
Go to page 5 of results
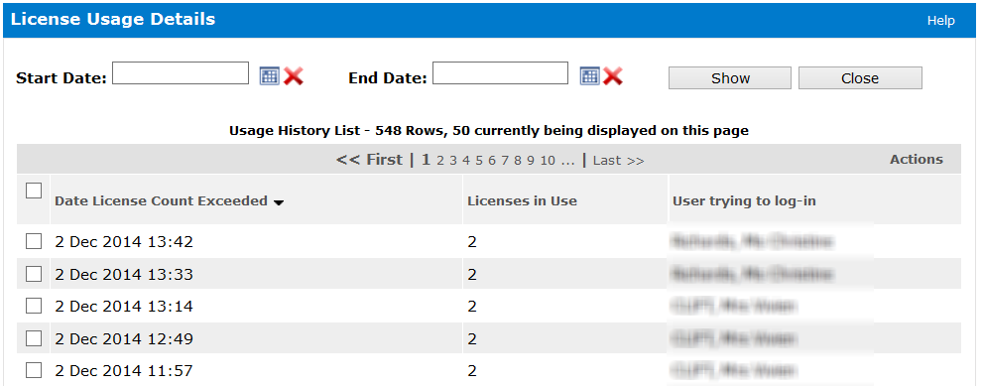click(x=478, y=161)
